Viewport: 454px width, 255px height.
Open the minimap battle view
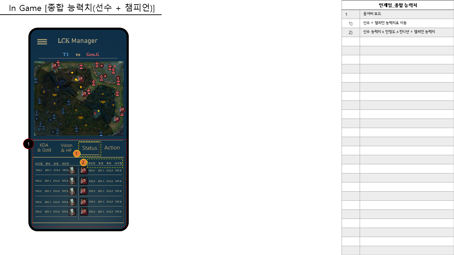click(79, 98)
